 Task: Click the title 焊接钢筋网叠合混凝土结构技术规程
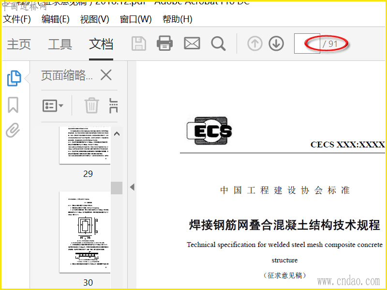click(x=284, y=225)
